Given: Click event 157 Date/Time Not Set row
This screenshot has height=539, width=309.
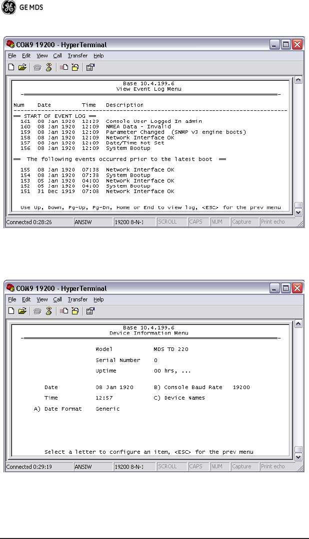Looking at the screenshot, I should click(92, 143).
